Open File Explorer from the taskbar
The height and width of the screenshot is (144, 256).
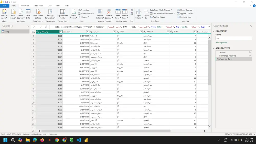point(27,140)
